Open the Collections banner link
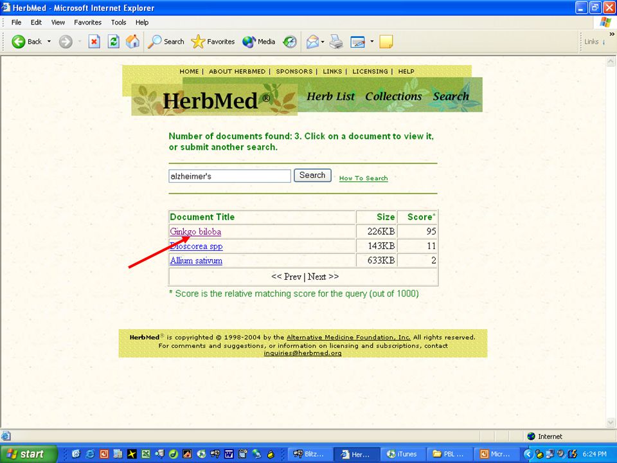617x463 pixels. pos(393,96)
